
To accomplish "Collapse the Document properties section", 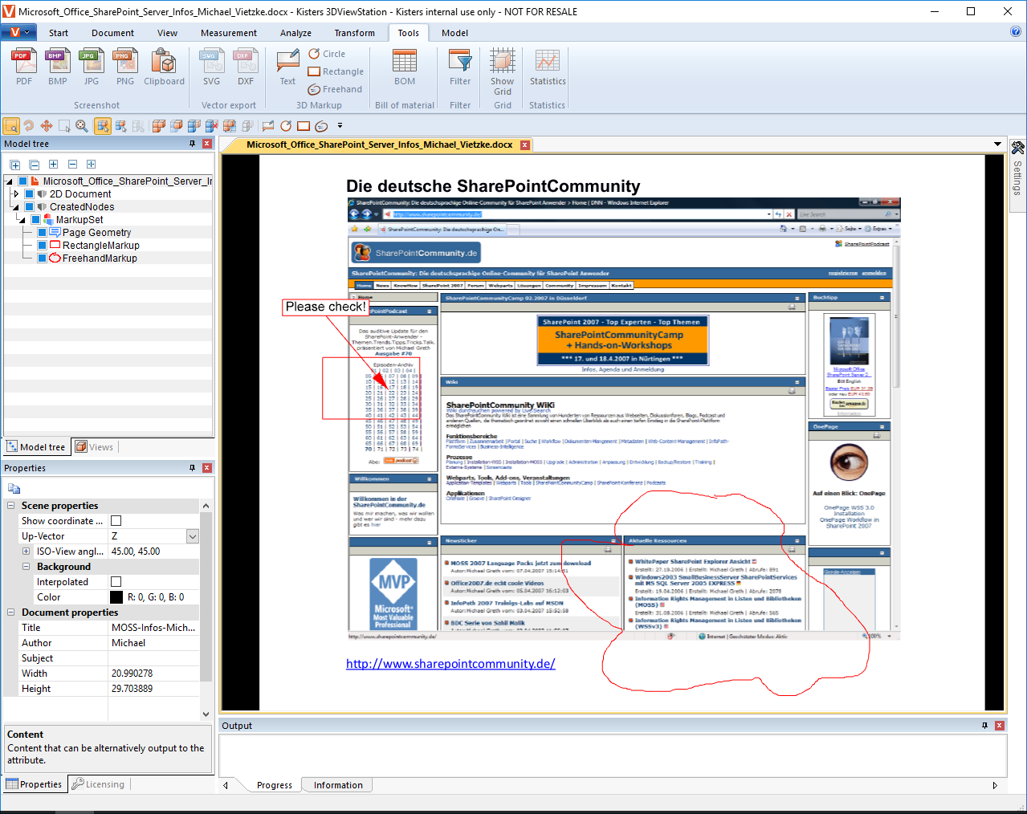I will [10, 613].
